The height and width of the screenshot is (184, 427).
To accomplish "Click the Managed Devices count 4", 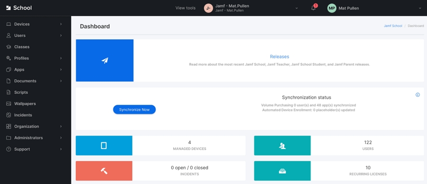I will [189, 142].
